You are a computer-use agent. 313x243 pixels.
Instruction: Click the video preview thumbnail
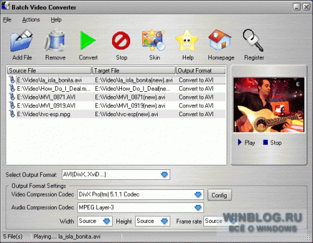click(269, 105)
